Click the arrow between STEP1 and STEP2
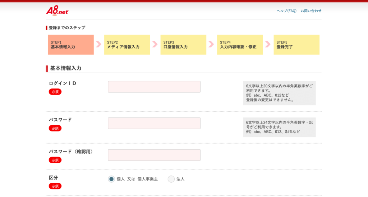The image size is (368, 197). (x=99, y=44)
